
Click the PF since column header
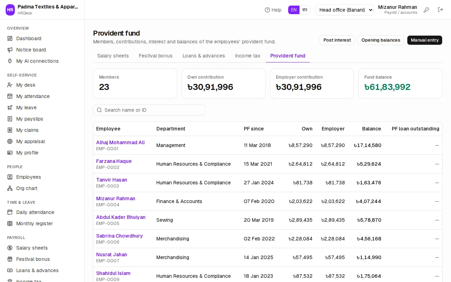click(x=254, y=129)
